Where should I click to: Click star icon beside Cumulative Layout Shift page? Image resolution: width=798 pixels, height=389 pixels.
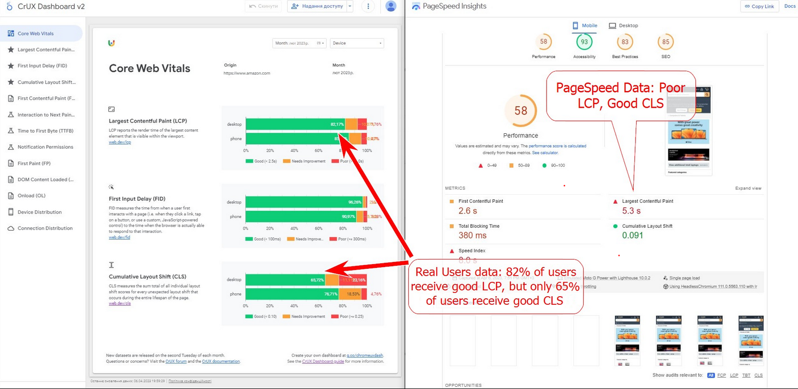(11, 82)
